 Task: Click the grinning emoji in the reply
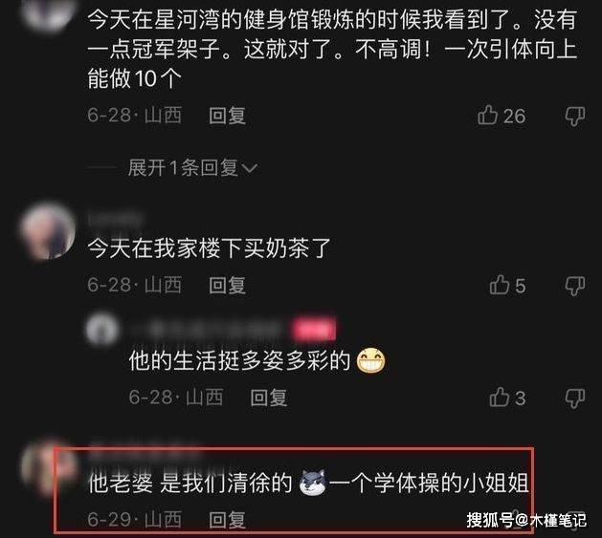click(x=371, y=361)
